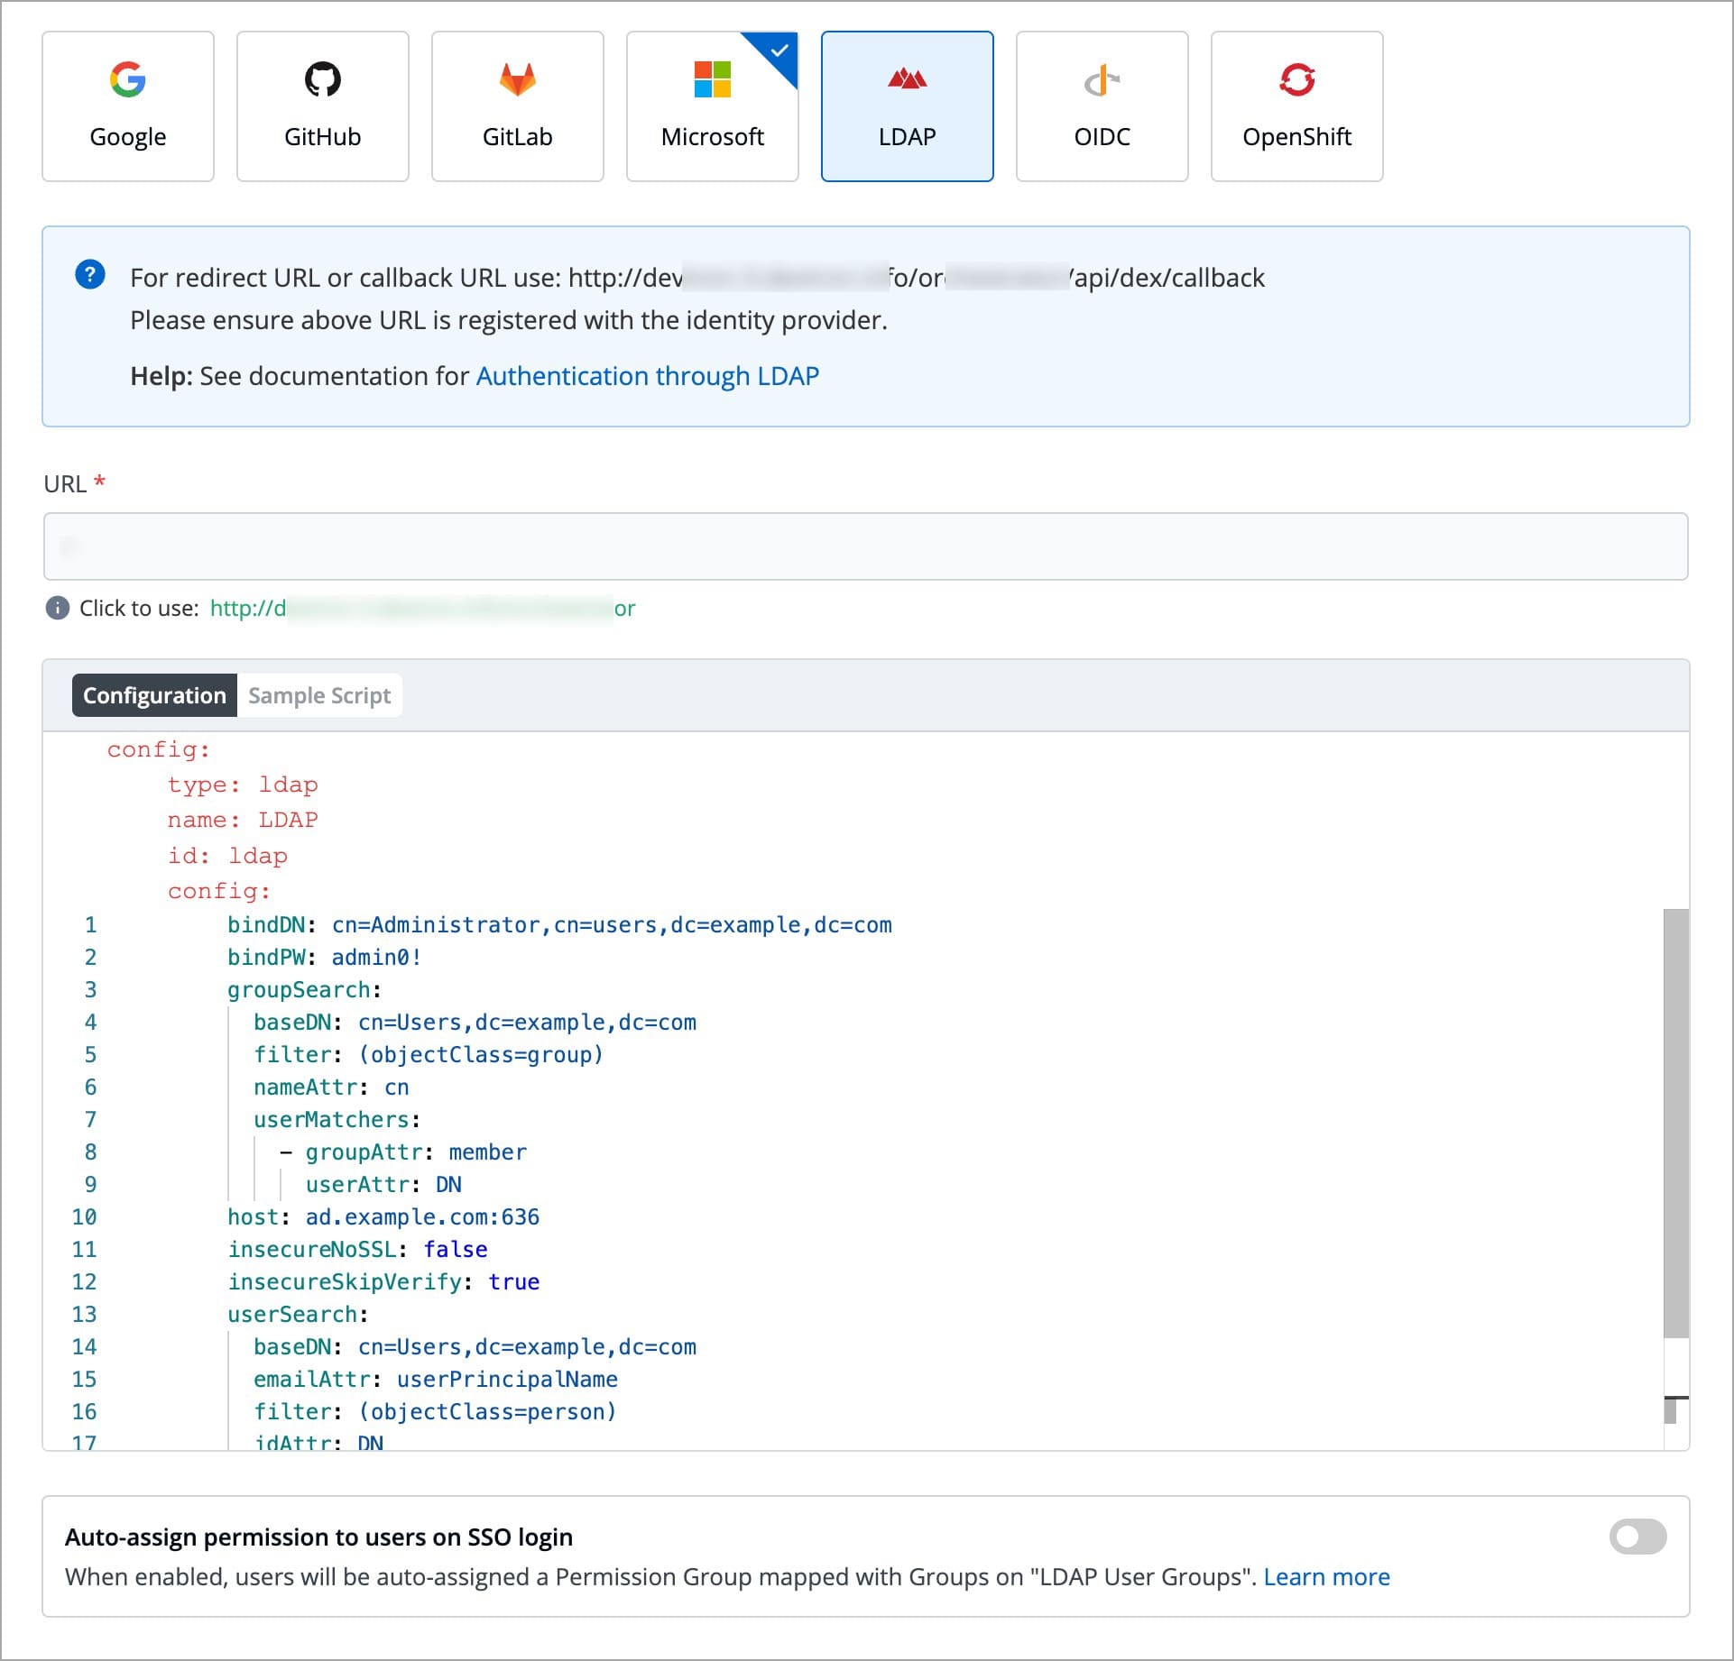Focus the URL input field

tap(865, 546)
